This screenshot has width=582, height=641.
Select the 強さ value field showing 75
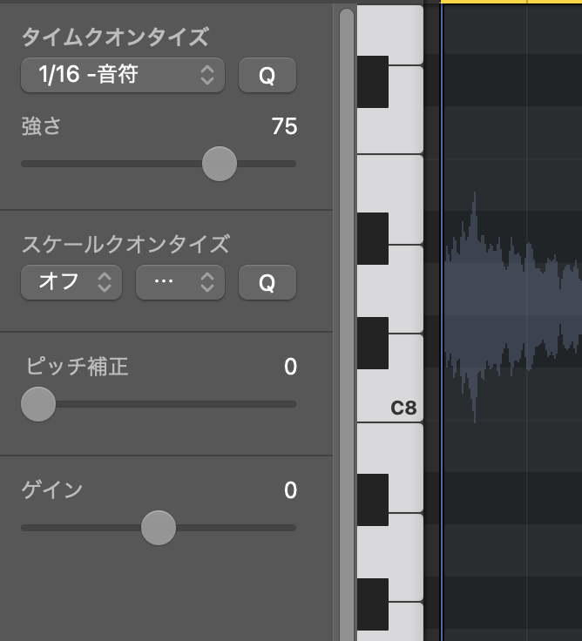coord(284,127)
